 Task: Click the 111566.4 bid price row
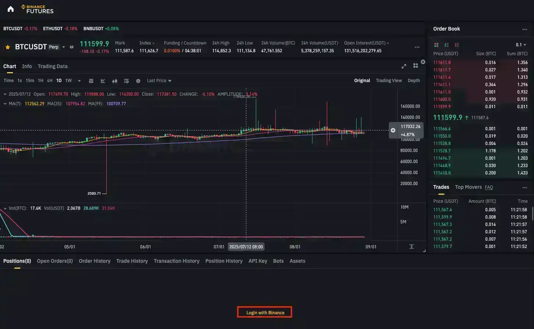(480, 129)
